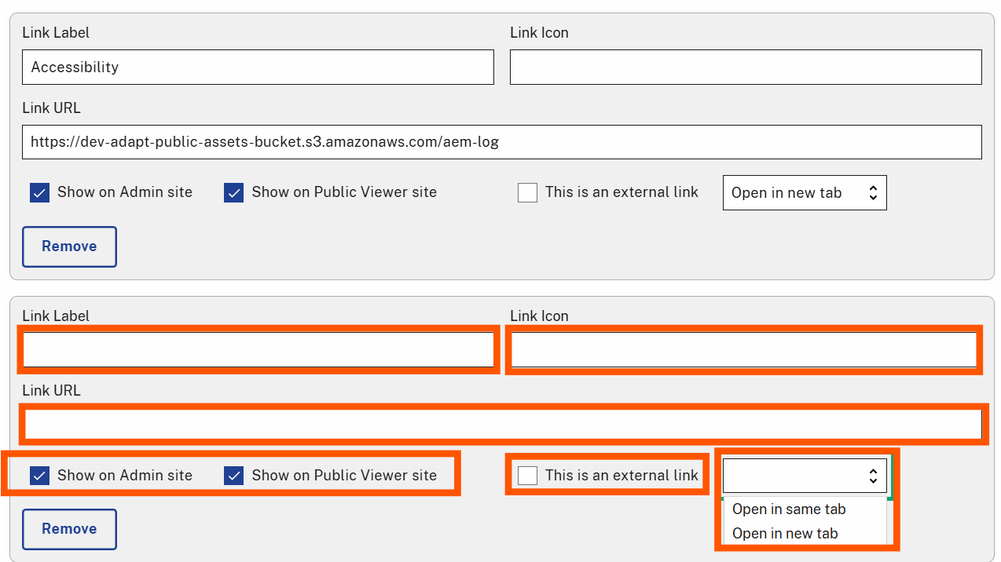Click Remove on the second link section

coord(69,529)
